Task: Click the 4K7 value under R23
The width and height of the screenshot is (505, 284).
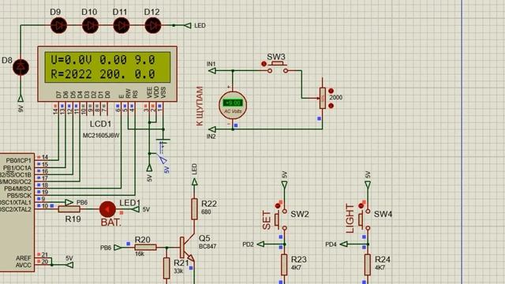Action: (296, 267)
